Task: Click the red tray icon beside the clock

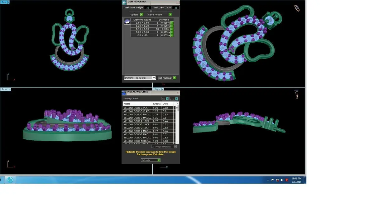Action: (x=287, y=180)
